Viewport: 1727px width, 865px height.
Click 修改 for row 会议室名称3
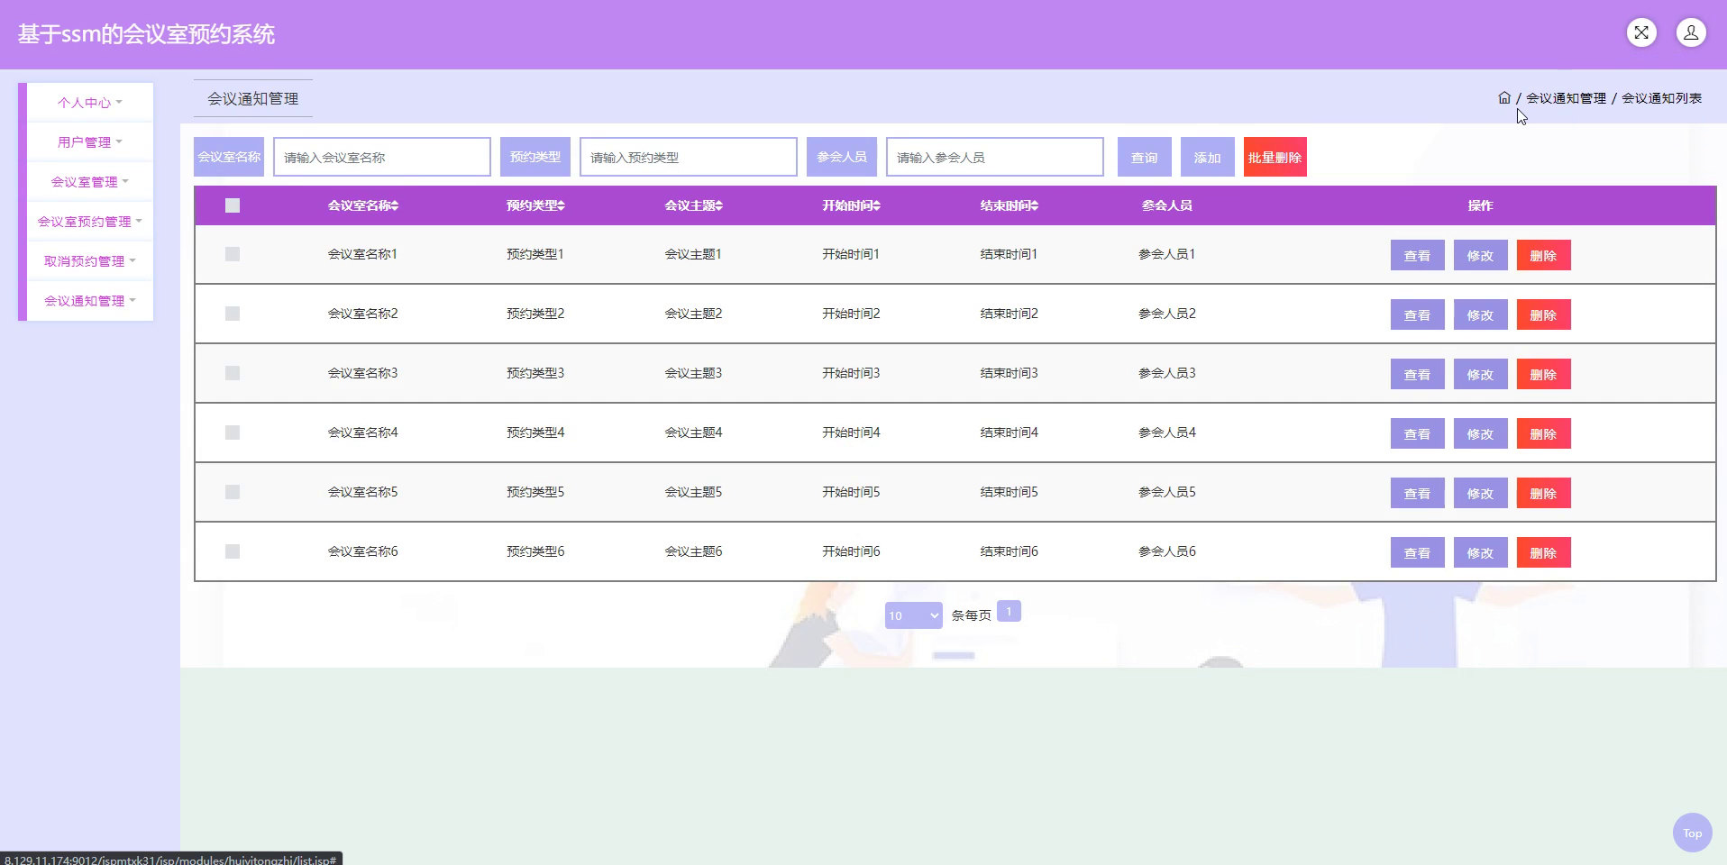click(x=1481, y=374)
